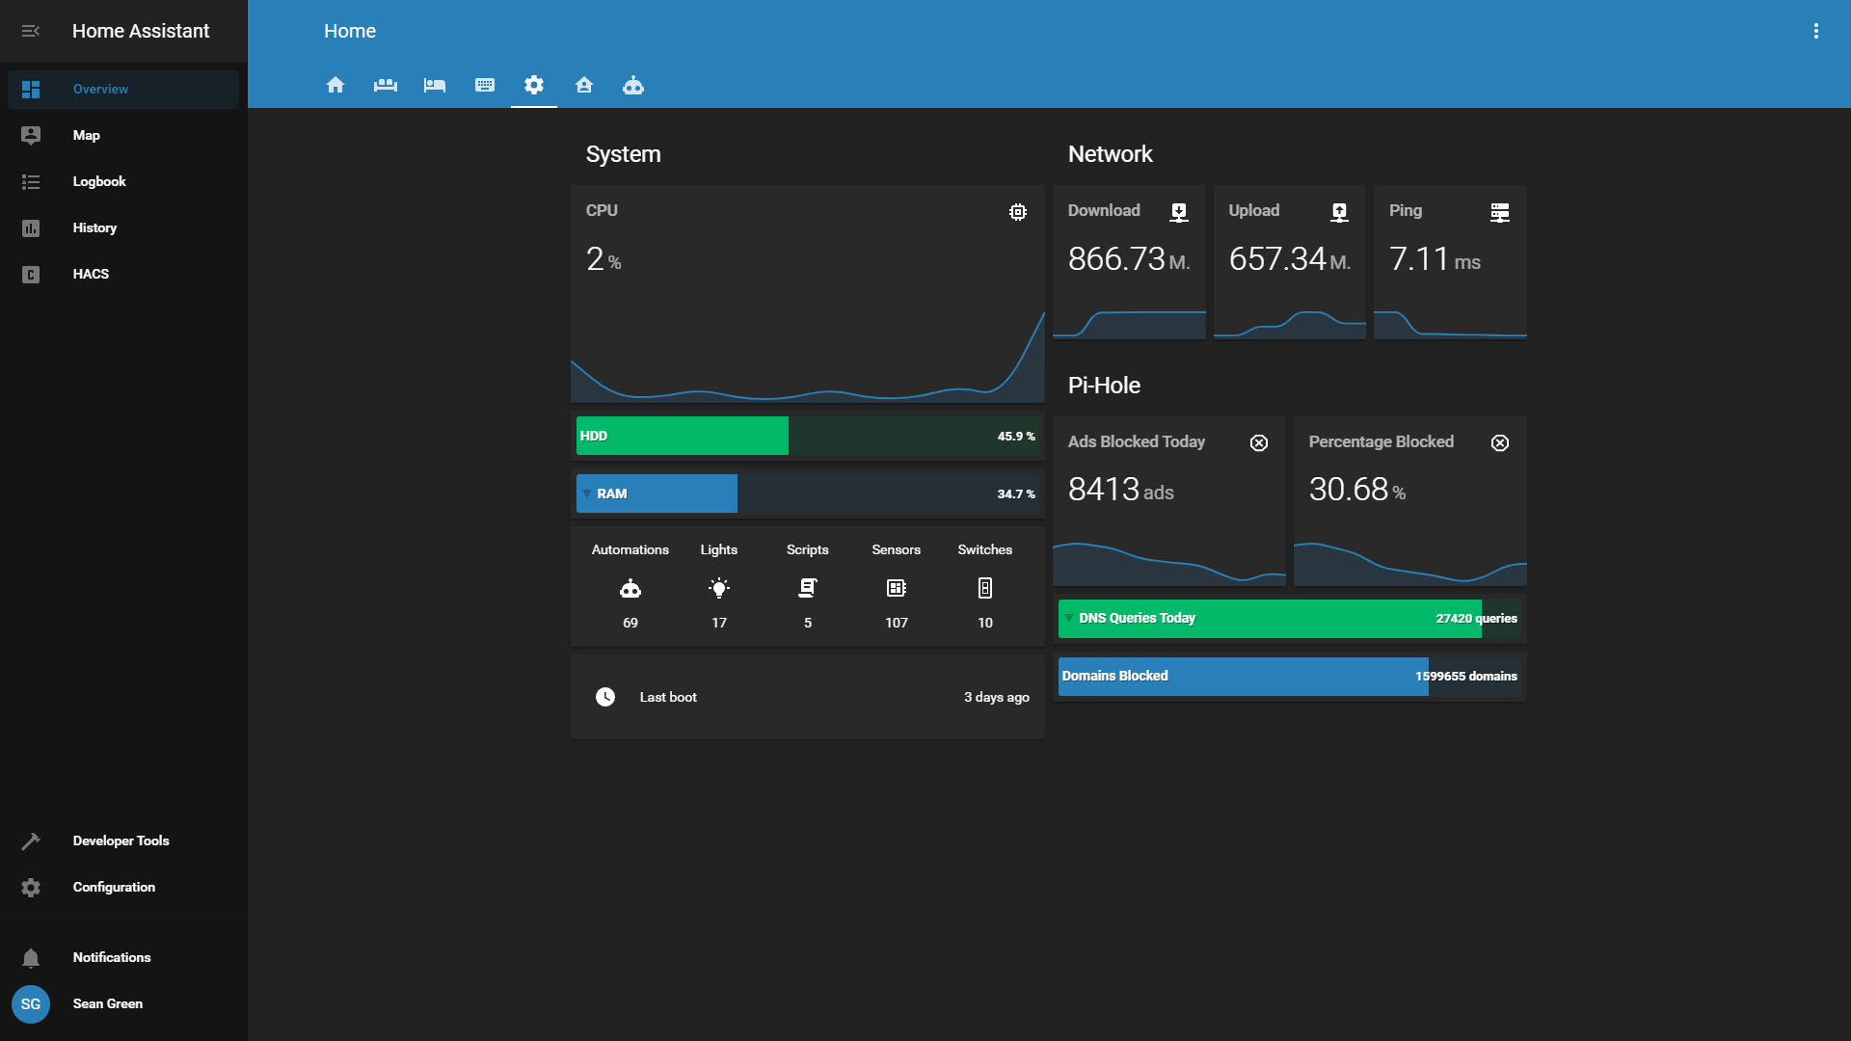Open Notifications panel
Viewport: 1851px width, 1041px height.
(123, 957)
